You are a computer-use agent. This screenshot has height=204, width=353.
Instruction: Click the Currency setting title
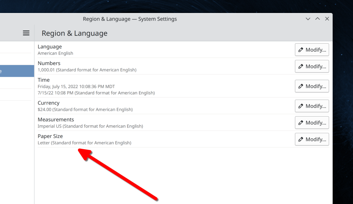pos(49,103)
